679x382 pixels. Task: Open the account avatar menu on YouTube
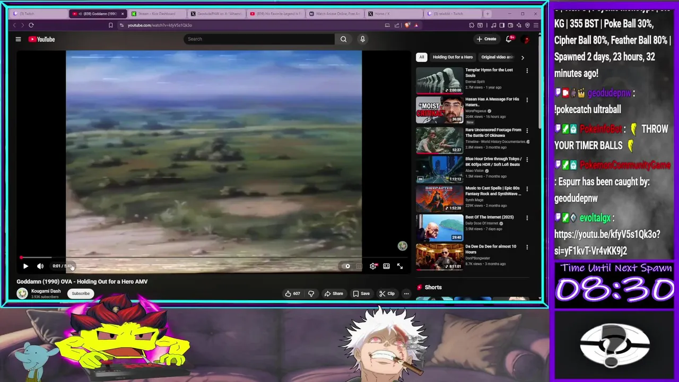[x=526, y=39]
